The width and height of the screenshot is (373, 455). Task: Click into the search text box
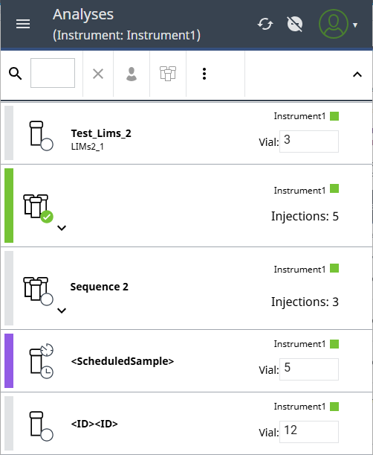(x=53, y=73)
